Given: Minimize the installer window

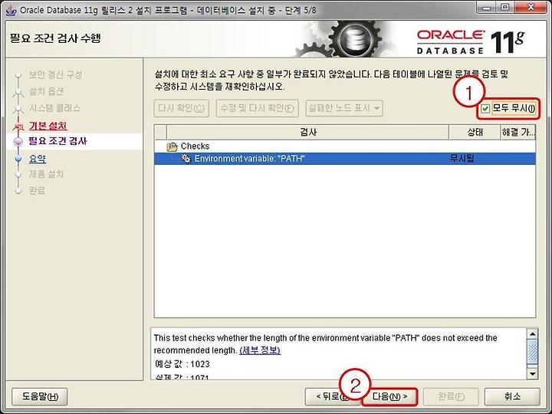Looking at the screenshot, I should pyautogui.click(x=487, y=8).
